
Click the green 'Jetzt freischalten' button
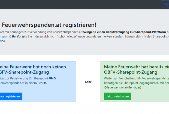click(x=117, y=96)
